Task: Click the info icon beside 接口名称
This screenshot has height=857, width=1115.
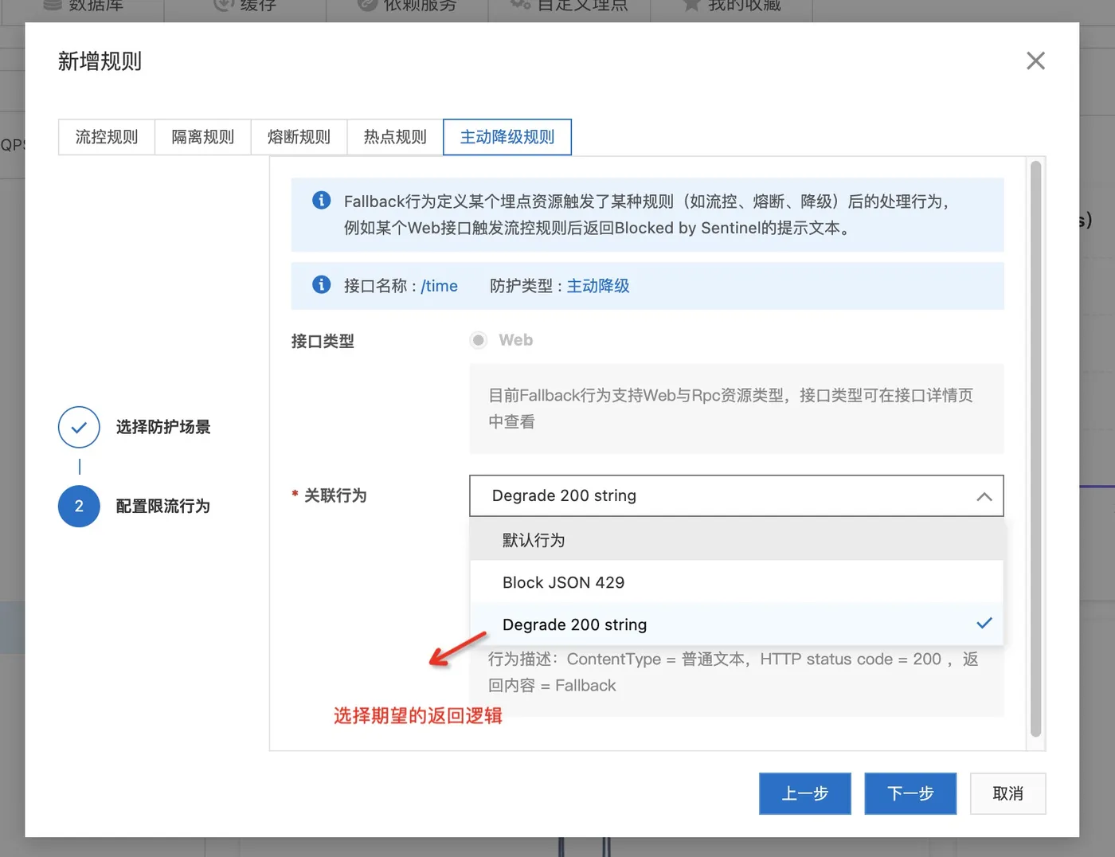Action: [x=321, y=284]
